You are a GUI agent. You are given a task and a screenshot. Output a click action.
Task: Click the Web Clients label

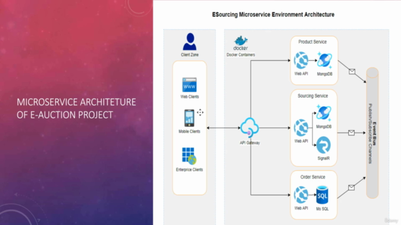tap(189, 97)
